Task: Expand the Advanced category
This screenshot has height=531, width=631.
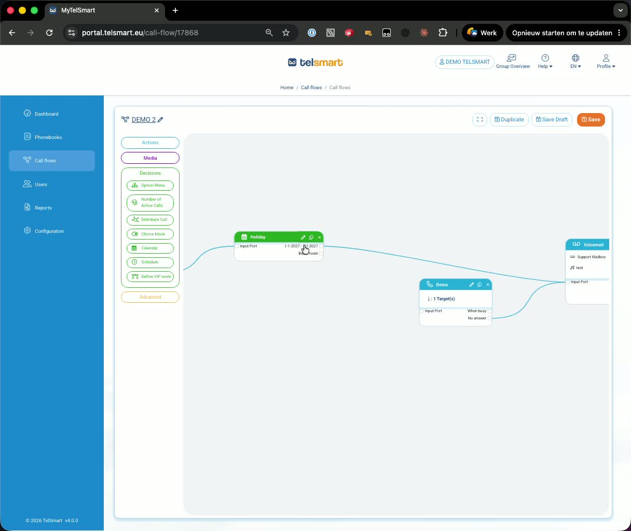Action: (x=150, y=297)
